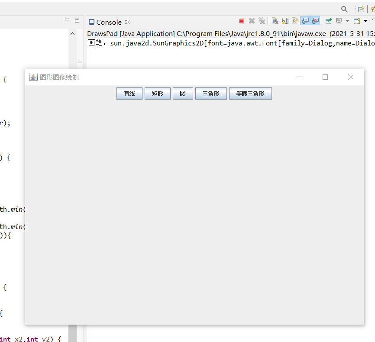
Task: Close the Console view tab
Action: (127, 22)
